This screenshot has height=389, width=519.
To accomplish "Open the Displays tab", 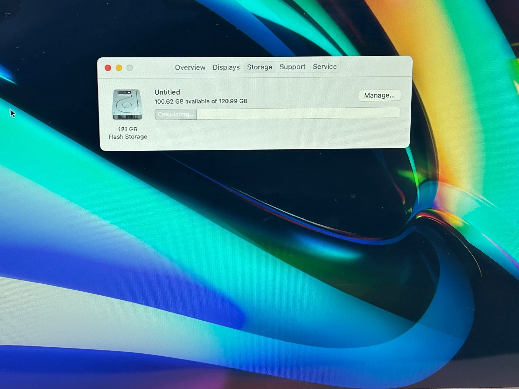I will (x=226, y=67).
